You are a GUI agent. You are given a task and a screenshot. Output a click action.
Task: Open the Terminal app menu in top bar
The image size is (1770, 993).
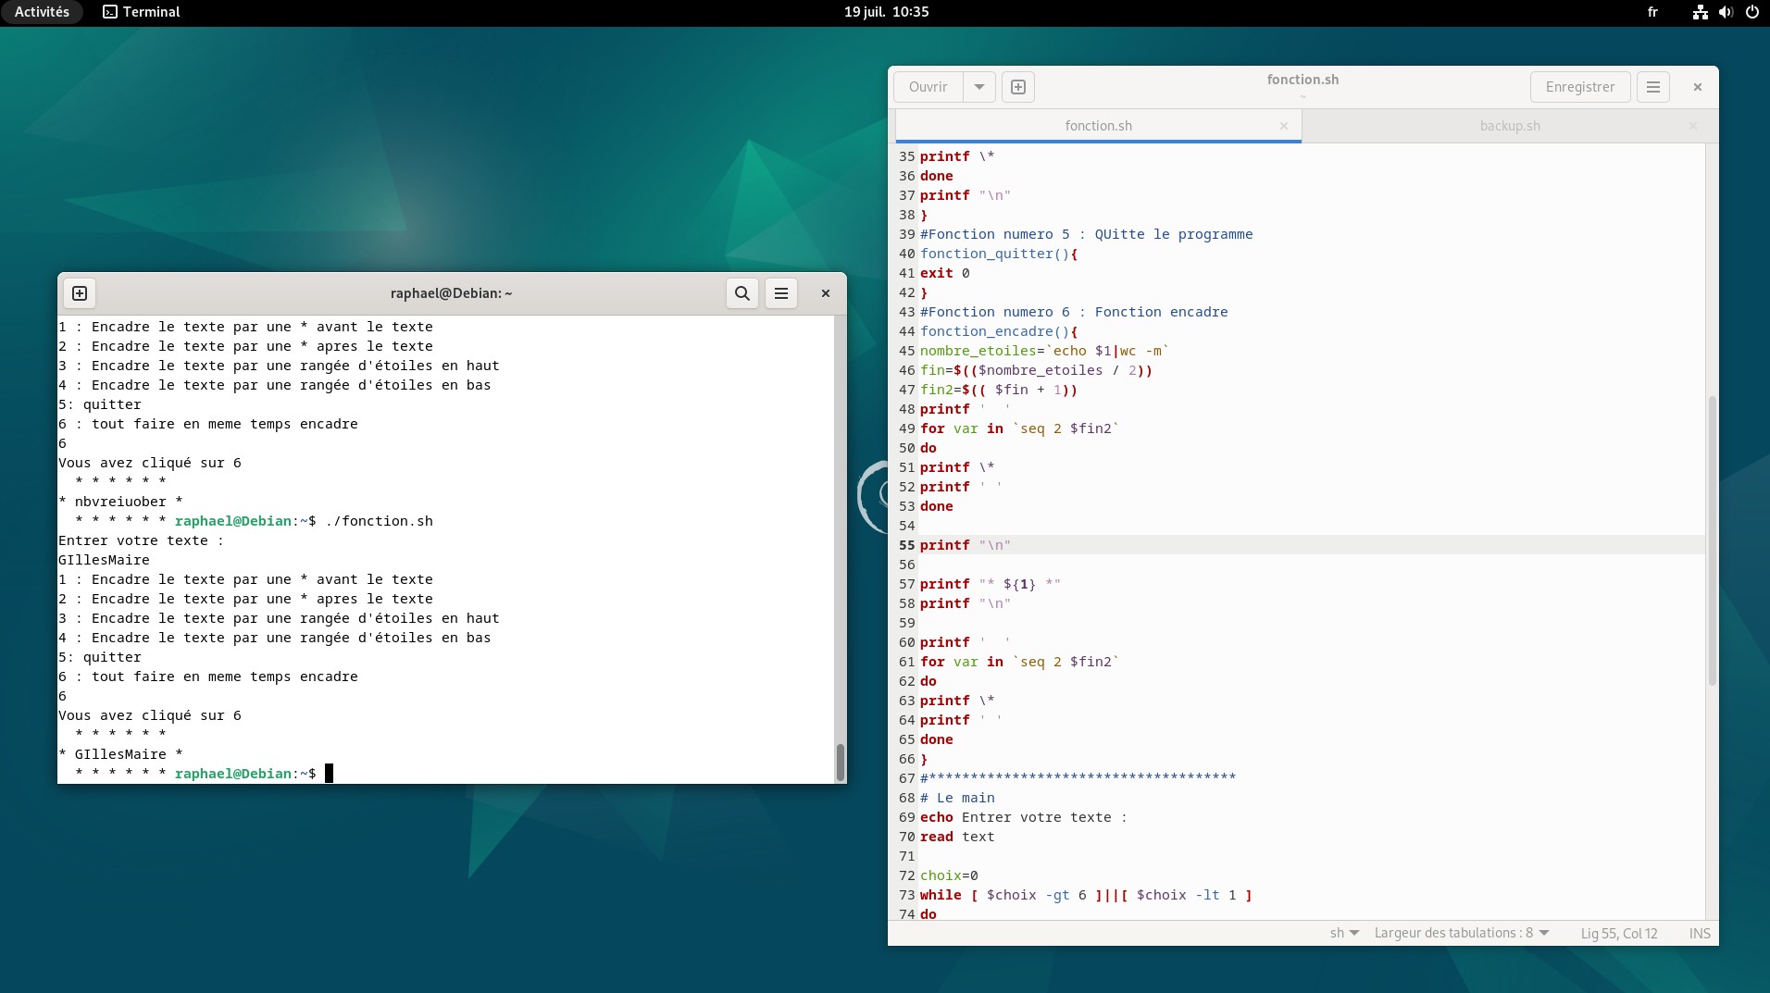pos(142,12)
